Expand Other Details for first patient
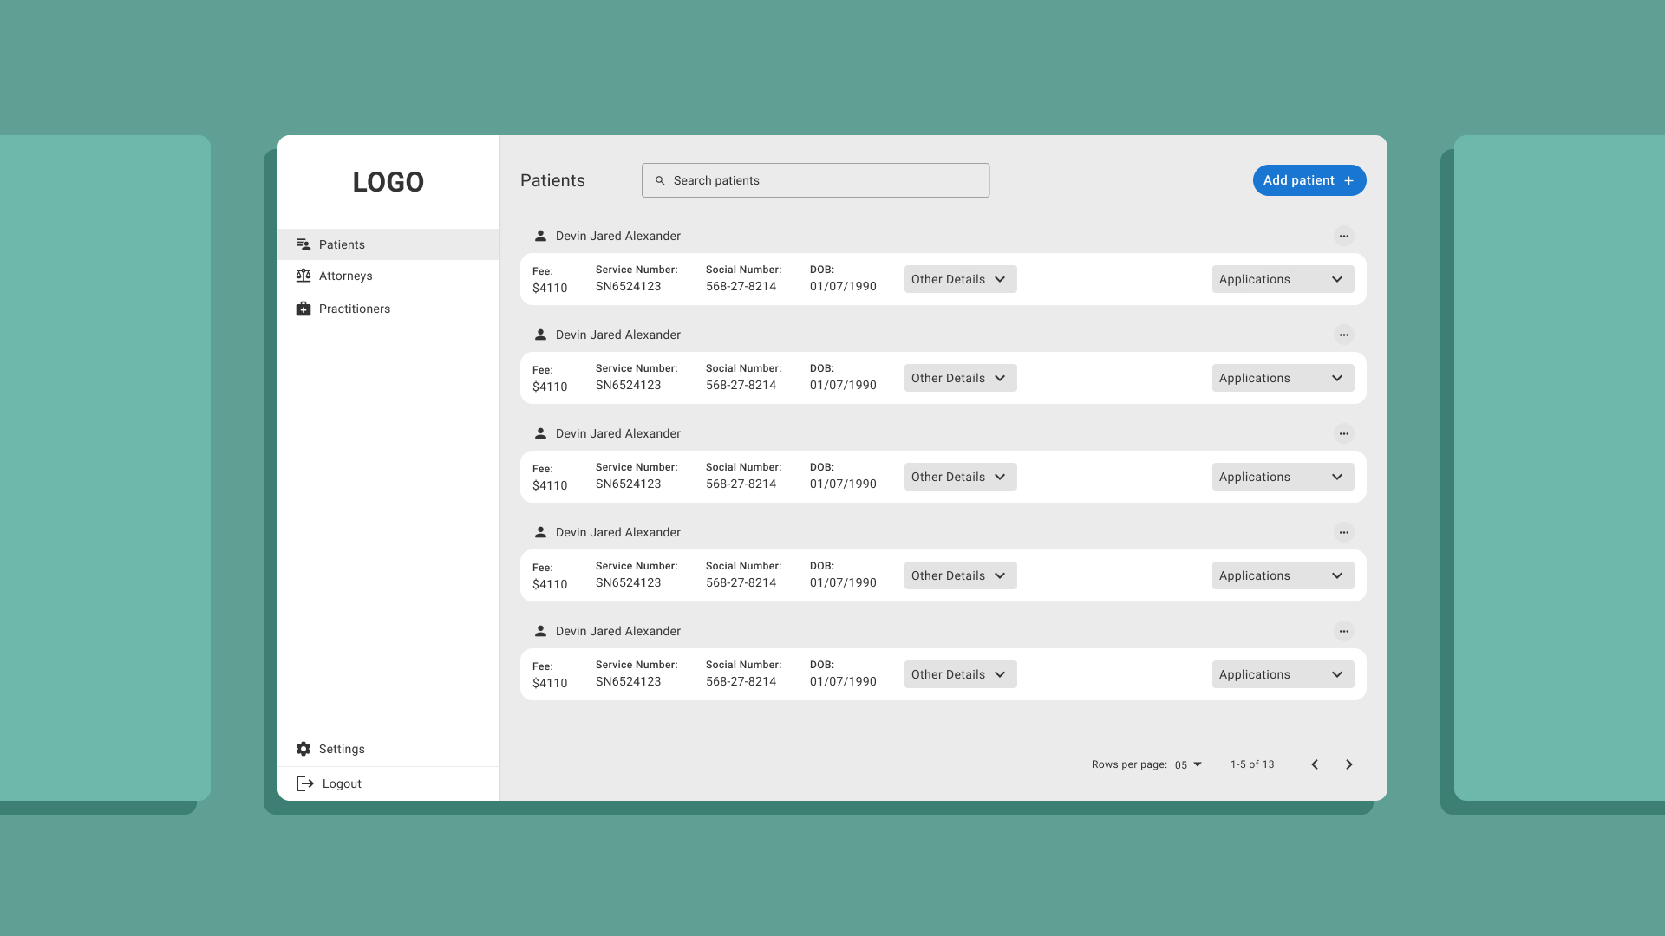The width and height of the screenshot is (1665, 936). tap(961, 279)
